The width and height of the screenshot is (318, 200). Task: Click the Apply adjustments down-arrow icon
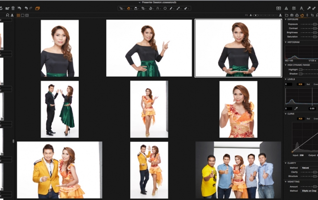click(x=314, y=8)
